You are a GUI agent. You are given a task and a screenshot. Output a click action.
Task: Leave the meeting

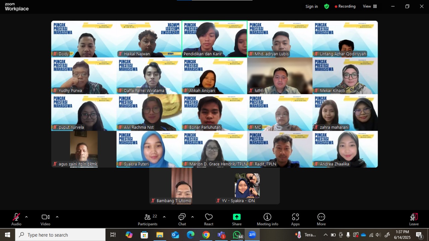pyautogui.click(x=414, y=219)
